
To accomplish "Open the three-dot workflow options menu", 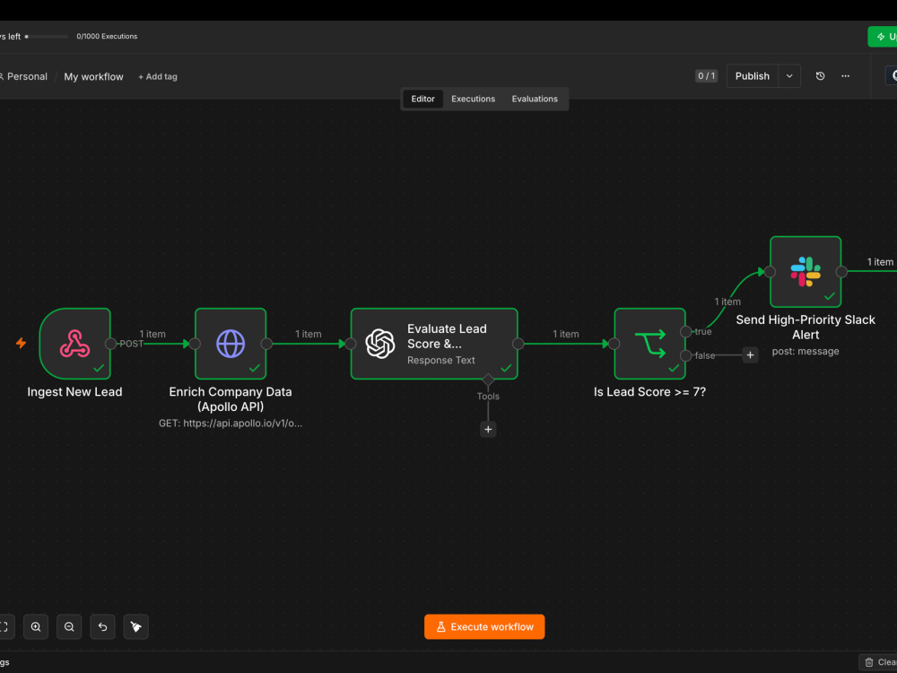I will (845, 76).
